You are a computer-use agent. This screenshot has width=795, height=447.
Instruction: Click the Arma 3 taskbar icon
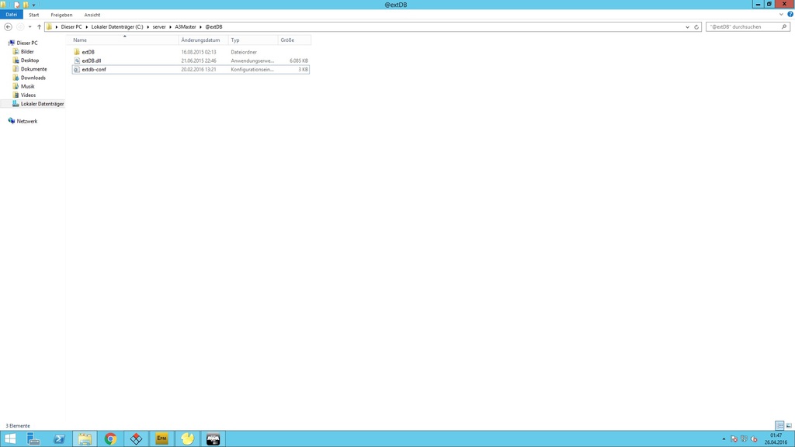[x=213, y=439]
